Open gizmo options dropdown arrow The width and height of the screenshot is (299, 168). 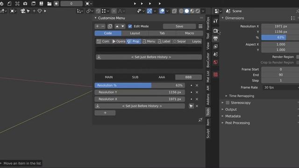[x=155, y=11]
